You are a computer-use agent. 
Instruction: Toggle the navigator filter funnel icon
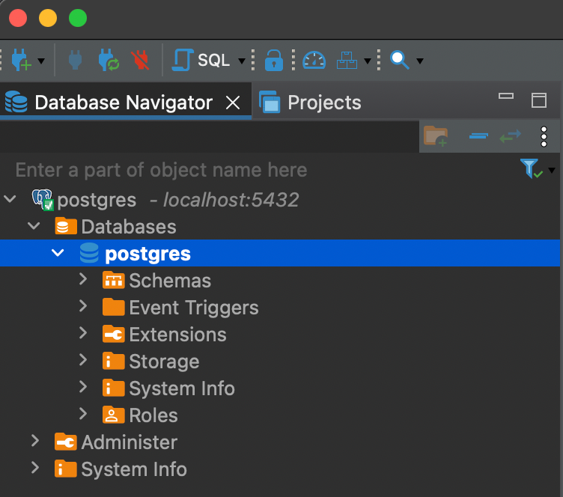[531, 168]
